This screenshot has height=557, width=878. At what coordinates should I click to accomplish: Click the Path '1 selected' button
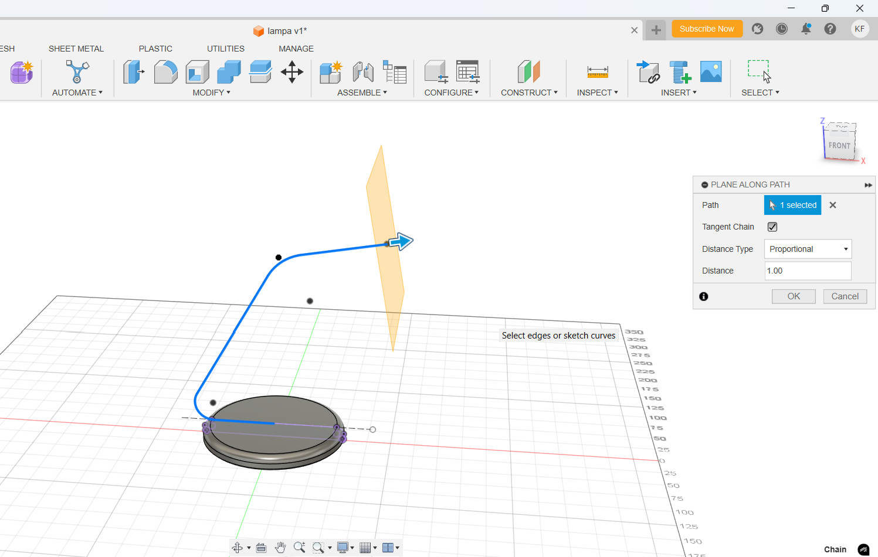click(792, 205)
